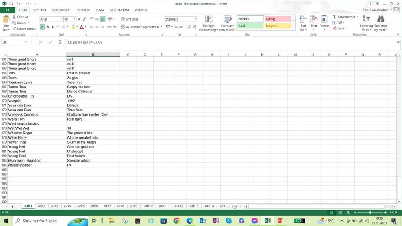Open Google Chrome from taskbar
Viewport: 402px width, 226px height.
(176, 221)
